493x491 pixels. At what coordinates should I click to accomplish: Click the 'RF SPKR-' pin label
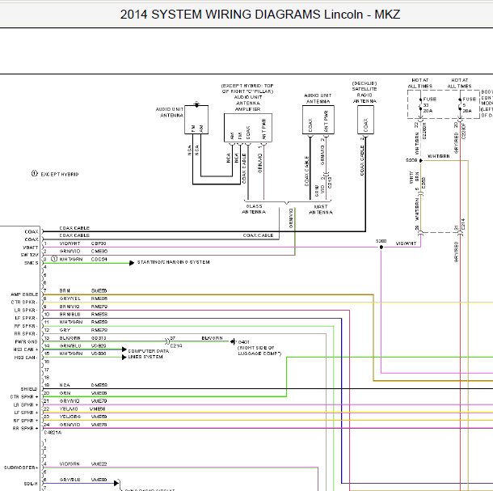[x=26, y=326]
